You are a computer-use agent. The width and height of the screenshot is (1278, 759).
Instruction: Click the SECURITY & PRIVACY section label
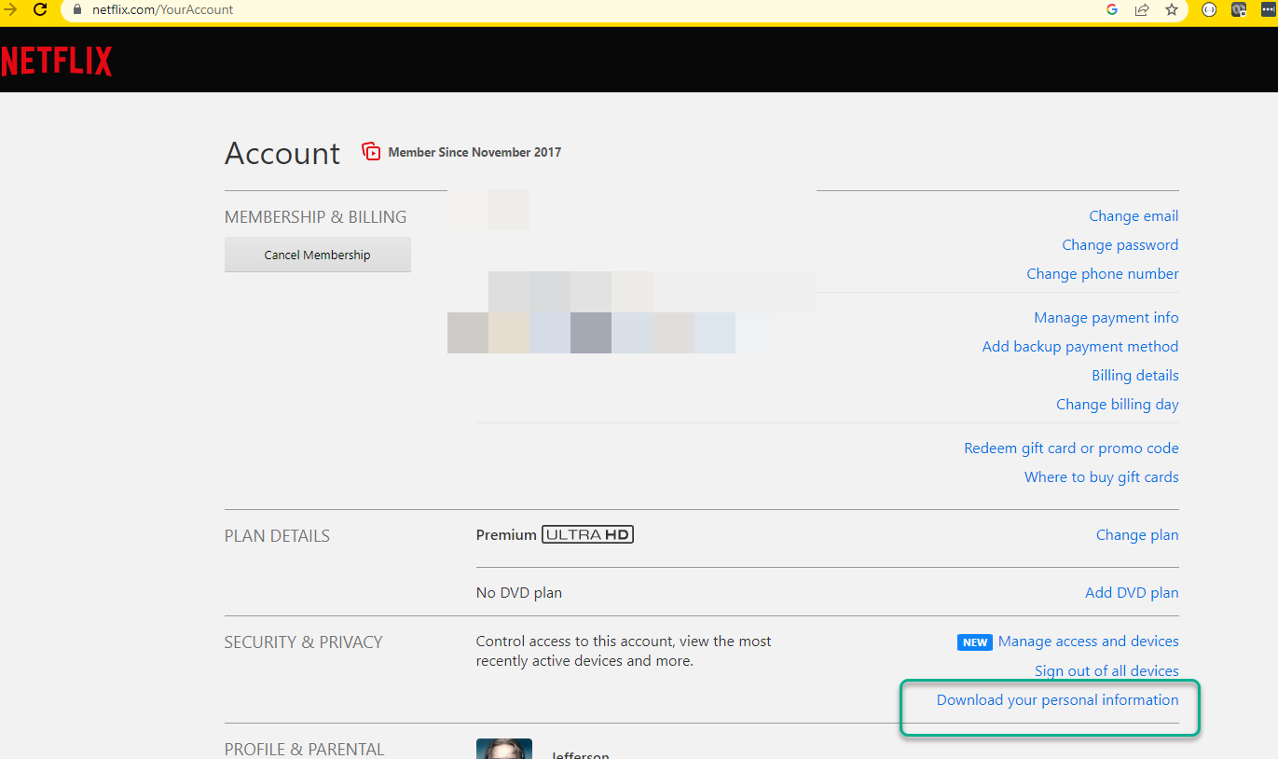[304, 642]
